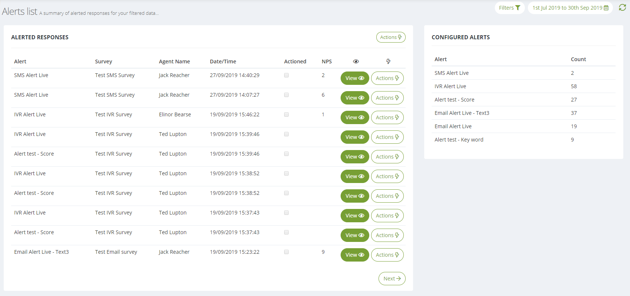
Task: Open the date range picker 1st Jul 2019
Action: coord(570,8)
